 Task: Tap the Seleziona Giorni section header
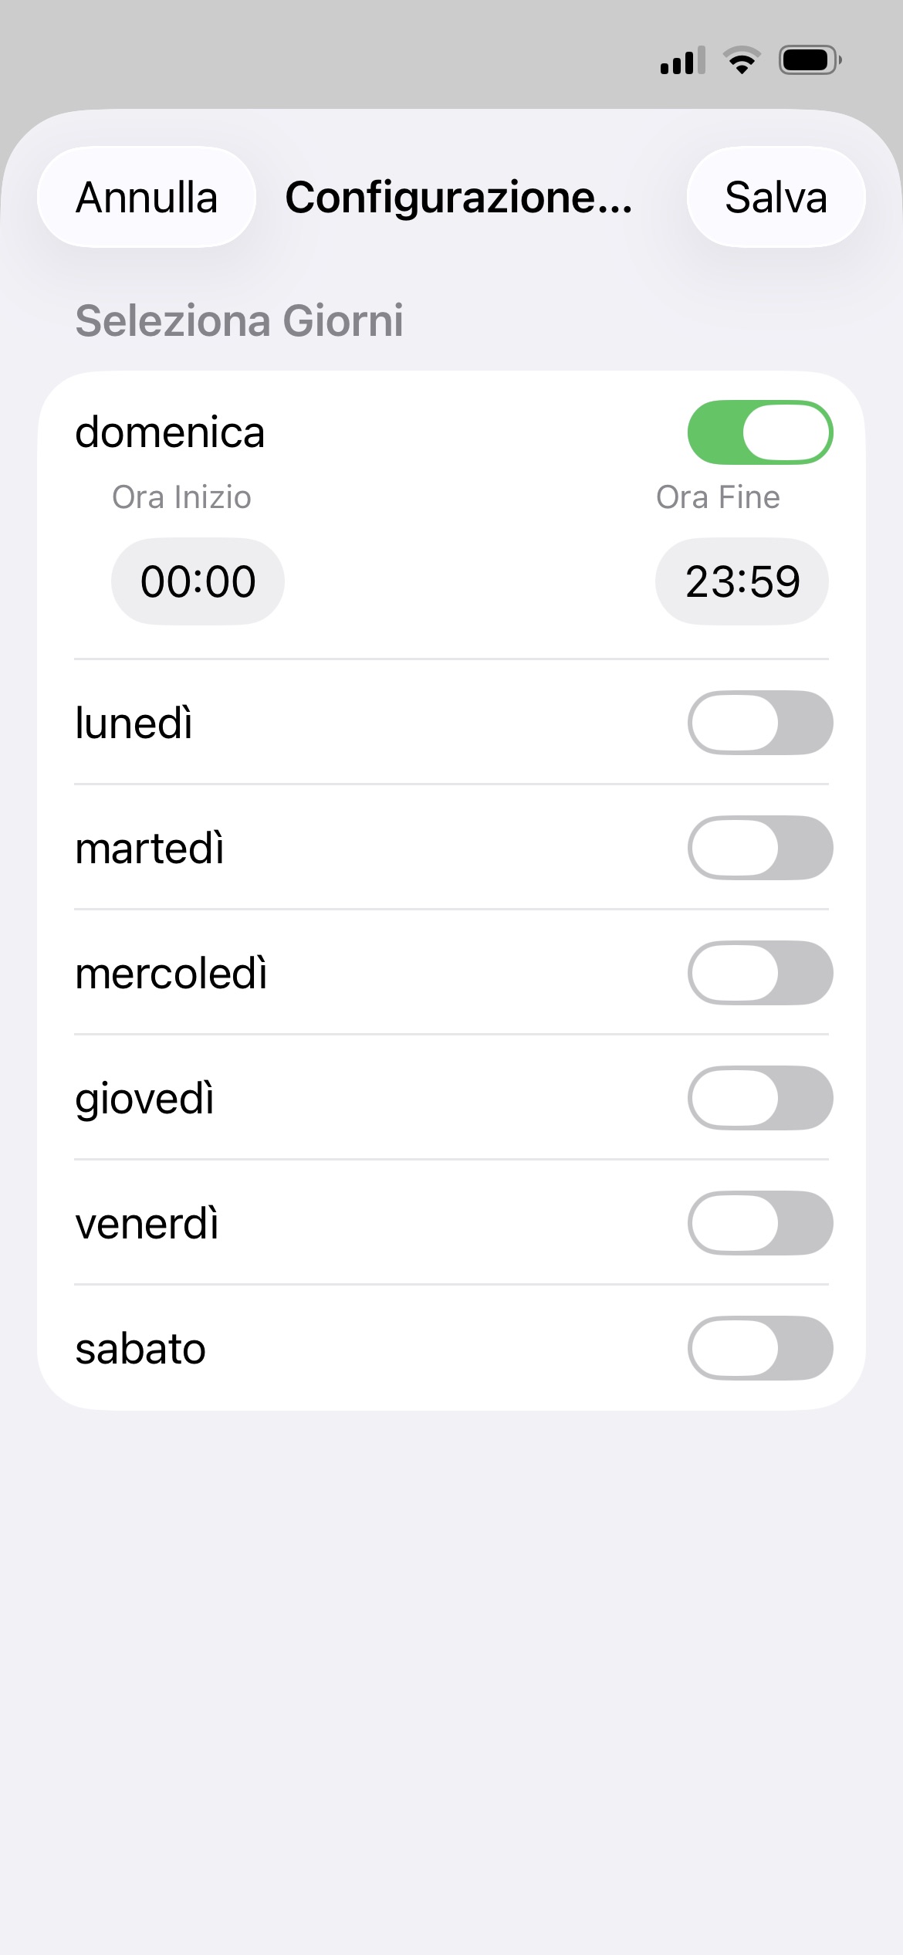(239, 320)
